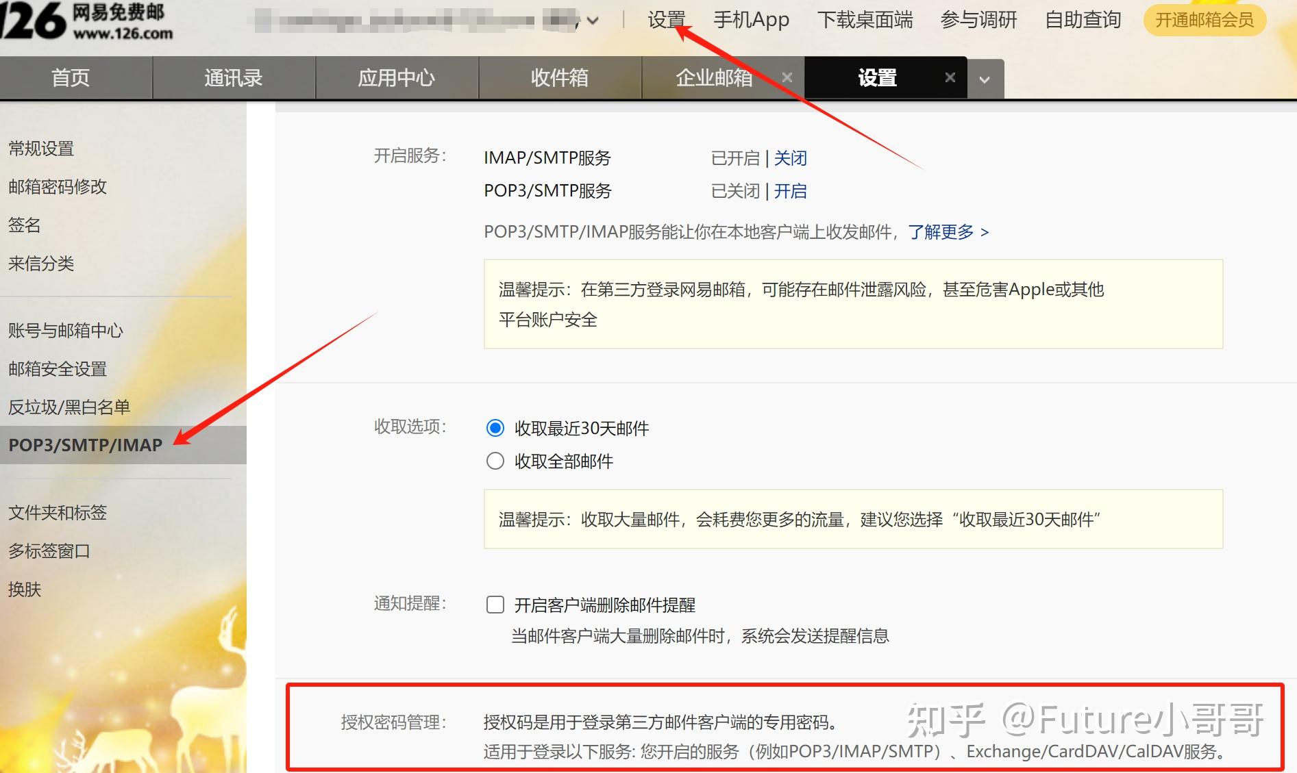The height and width of the screenshot is (773, 1297).
Task: Enable 开启客户端删除邮件提醒 notification
Action: (x=495, y=605)
